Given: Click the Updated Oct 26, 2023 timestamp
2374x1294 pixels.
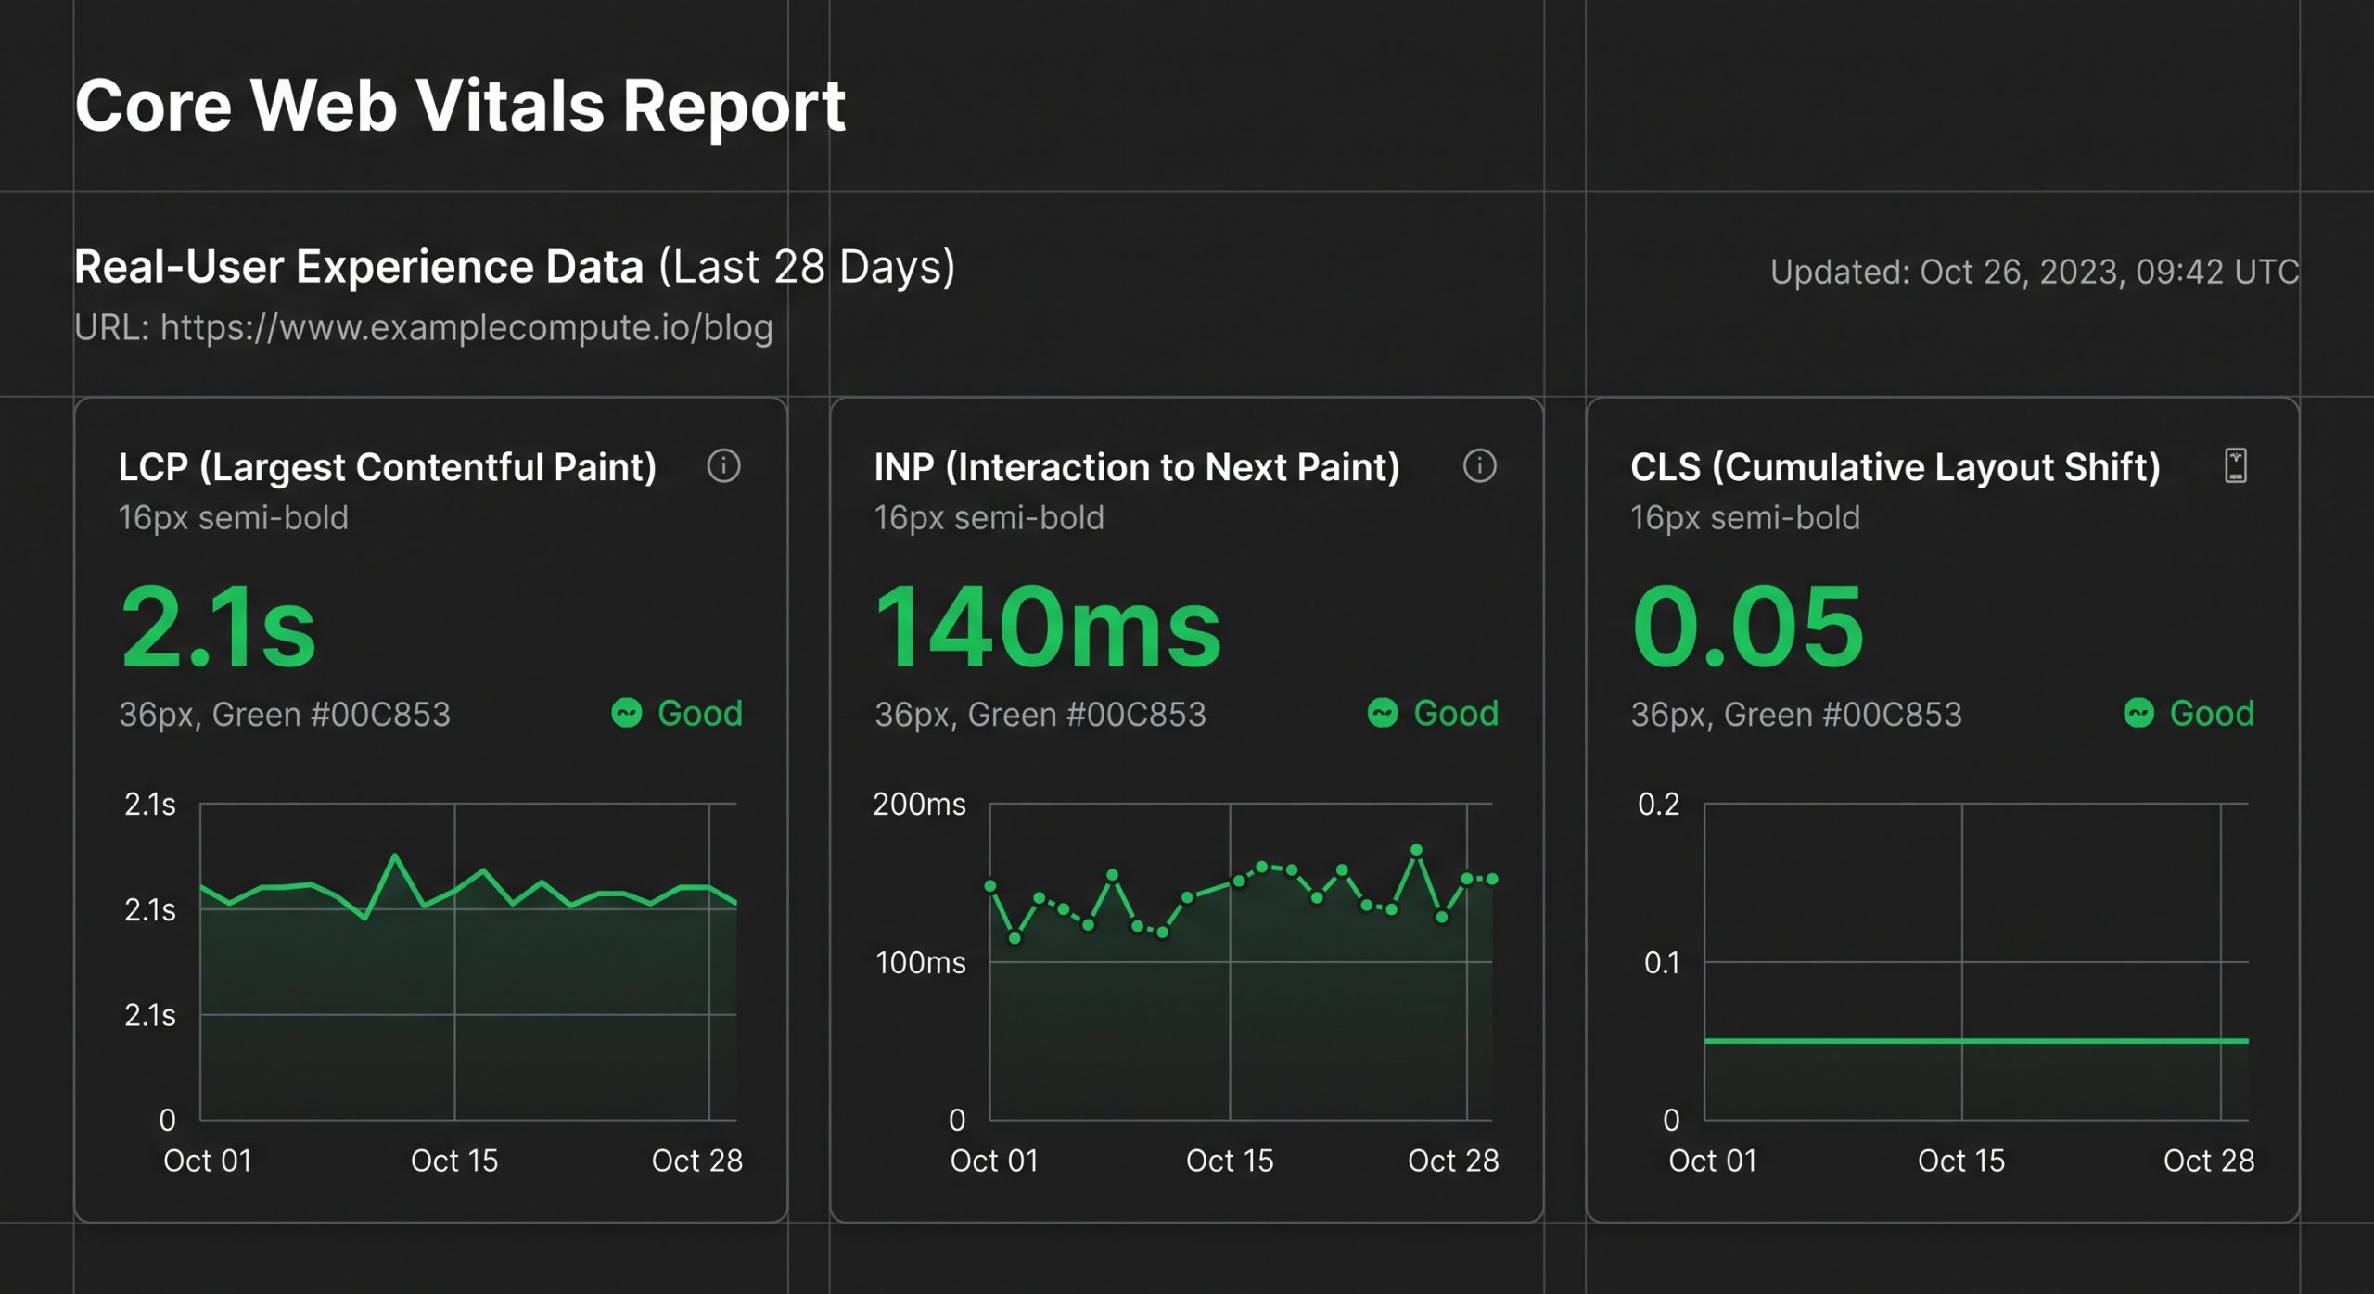Looking at the screenshot, I should 2035,272.
